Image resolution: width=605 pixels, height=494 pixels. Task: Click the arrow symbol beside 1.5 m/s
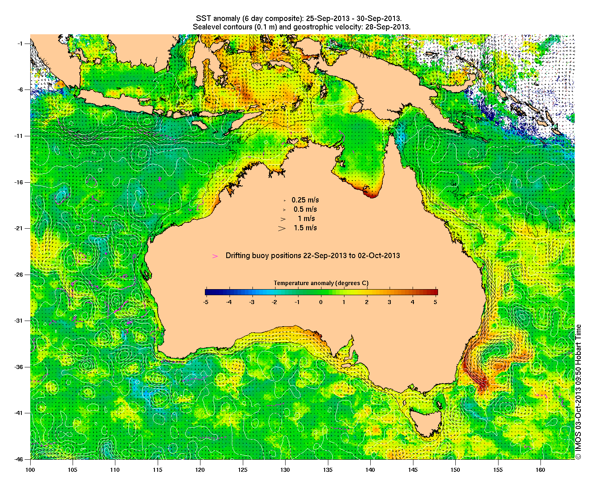click(x=282, y=228)
